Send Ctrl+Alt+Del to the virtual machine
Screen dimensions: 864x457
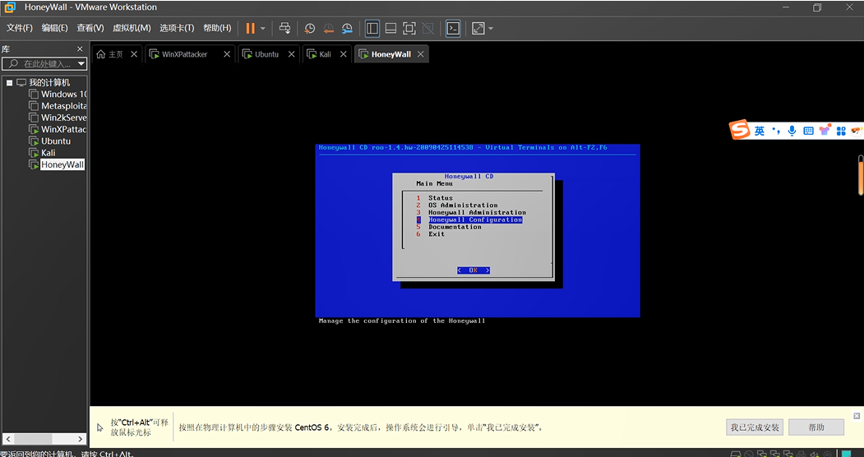(284, 28)
